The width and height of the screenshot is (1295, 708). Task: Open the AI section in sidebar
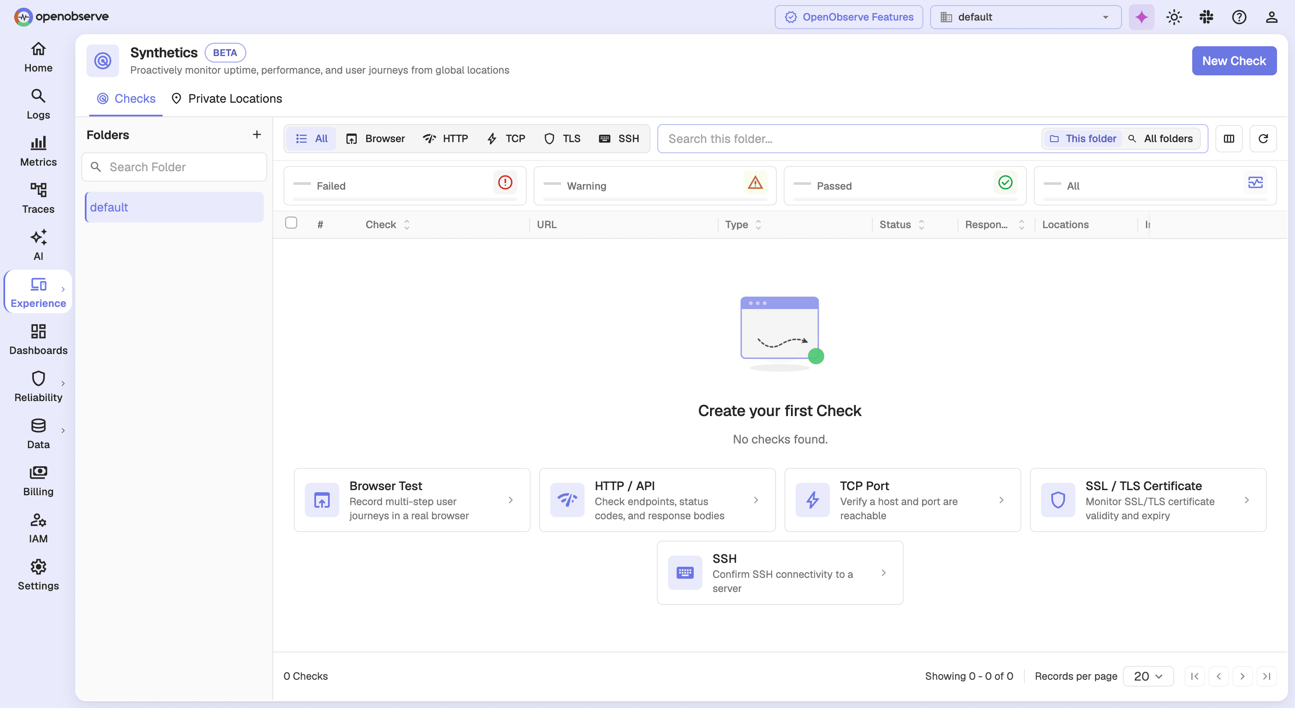pos(38,246)
